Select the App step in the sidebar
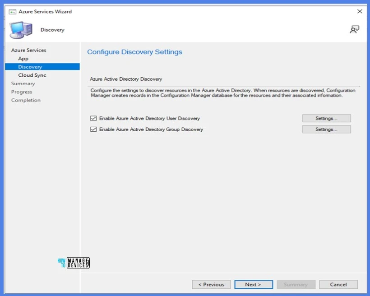This screenshot has height=296, width=370. coord(23,59)
